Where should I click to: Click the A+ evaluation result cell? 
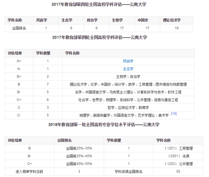pos(19,61)
